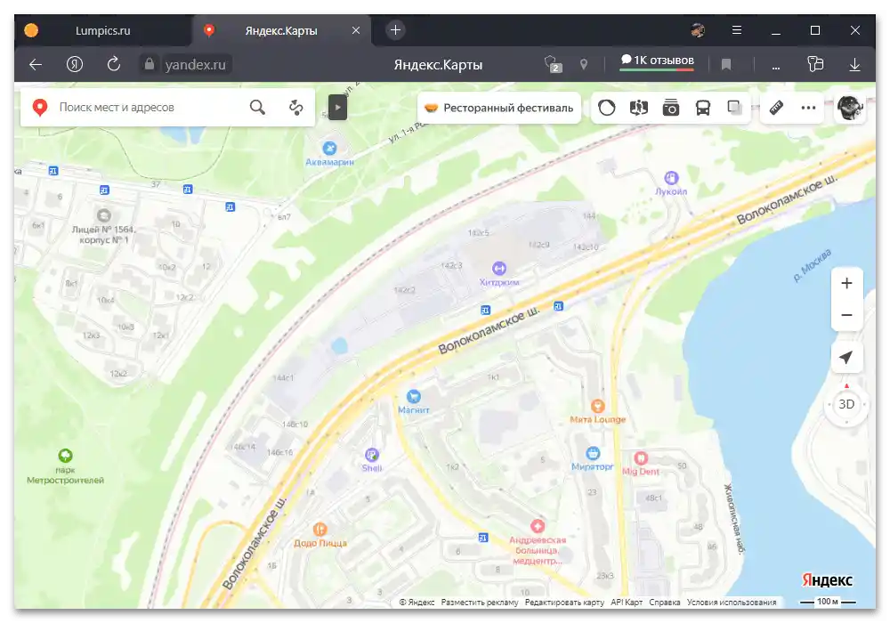Open the browser collections icon
890x623 pixels.
click(x=815, y=64)
